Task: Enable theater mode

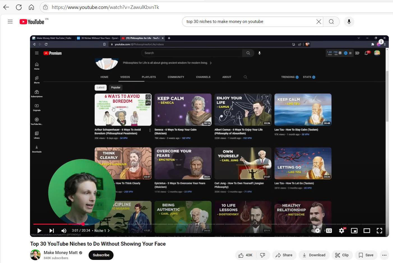Action: coord(367,231)
